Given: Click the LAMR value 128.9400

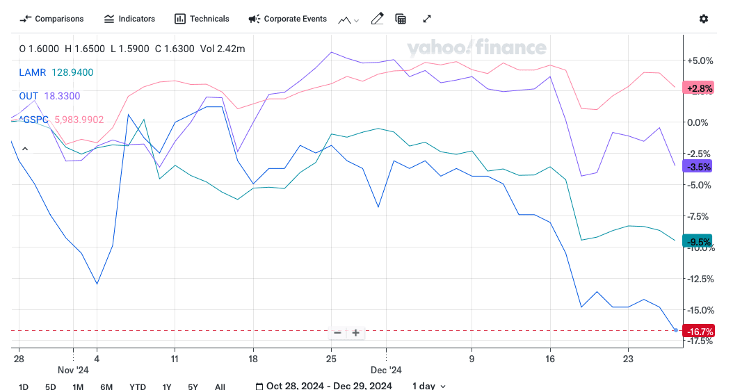Looking at the screenshot, I should [72, 72].
